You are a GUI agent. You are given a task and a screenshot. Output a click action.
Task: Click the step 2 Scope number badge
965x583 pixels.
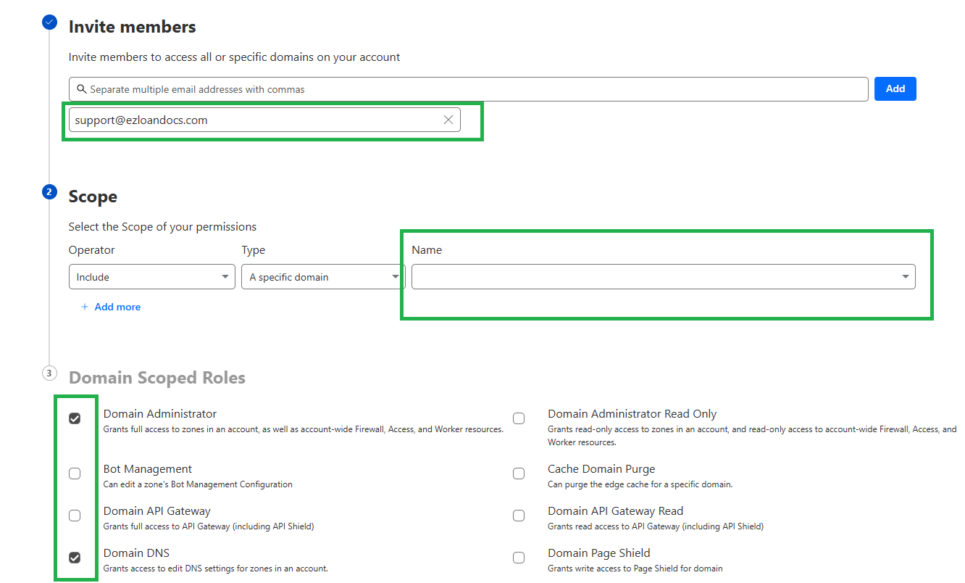49,192
